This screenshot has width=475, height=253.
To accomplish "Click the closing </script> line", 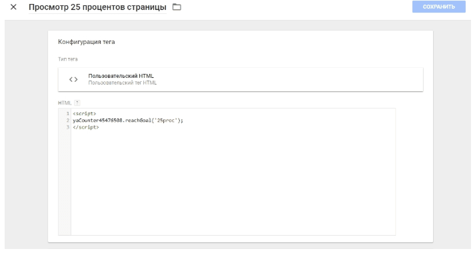I will click(x=86, y=127).
